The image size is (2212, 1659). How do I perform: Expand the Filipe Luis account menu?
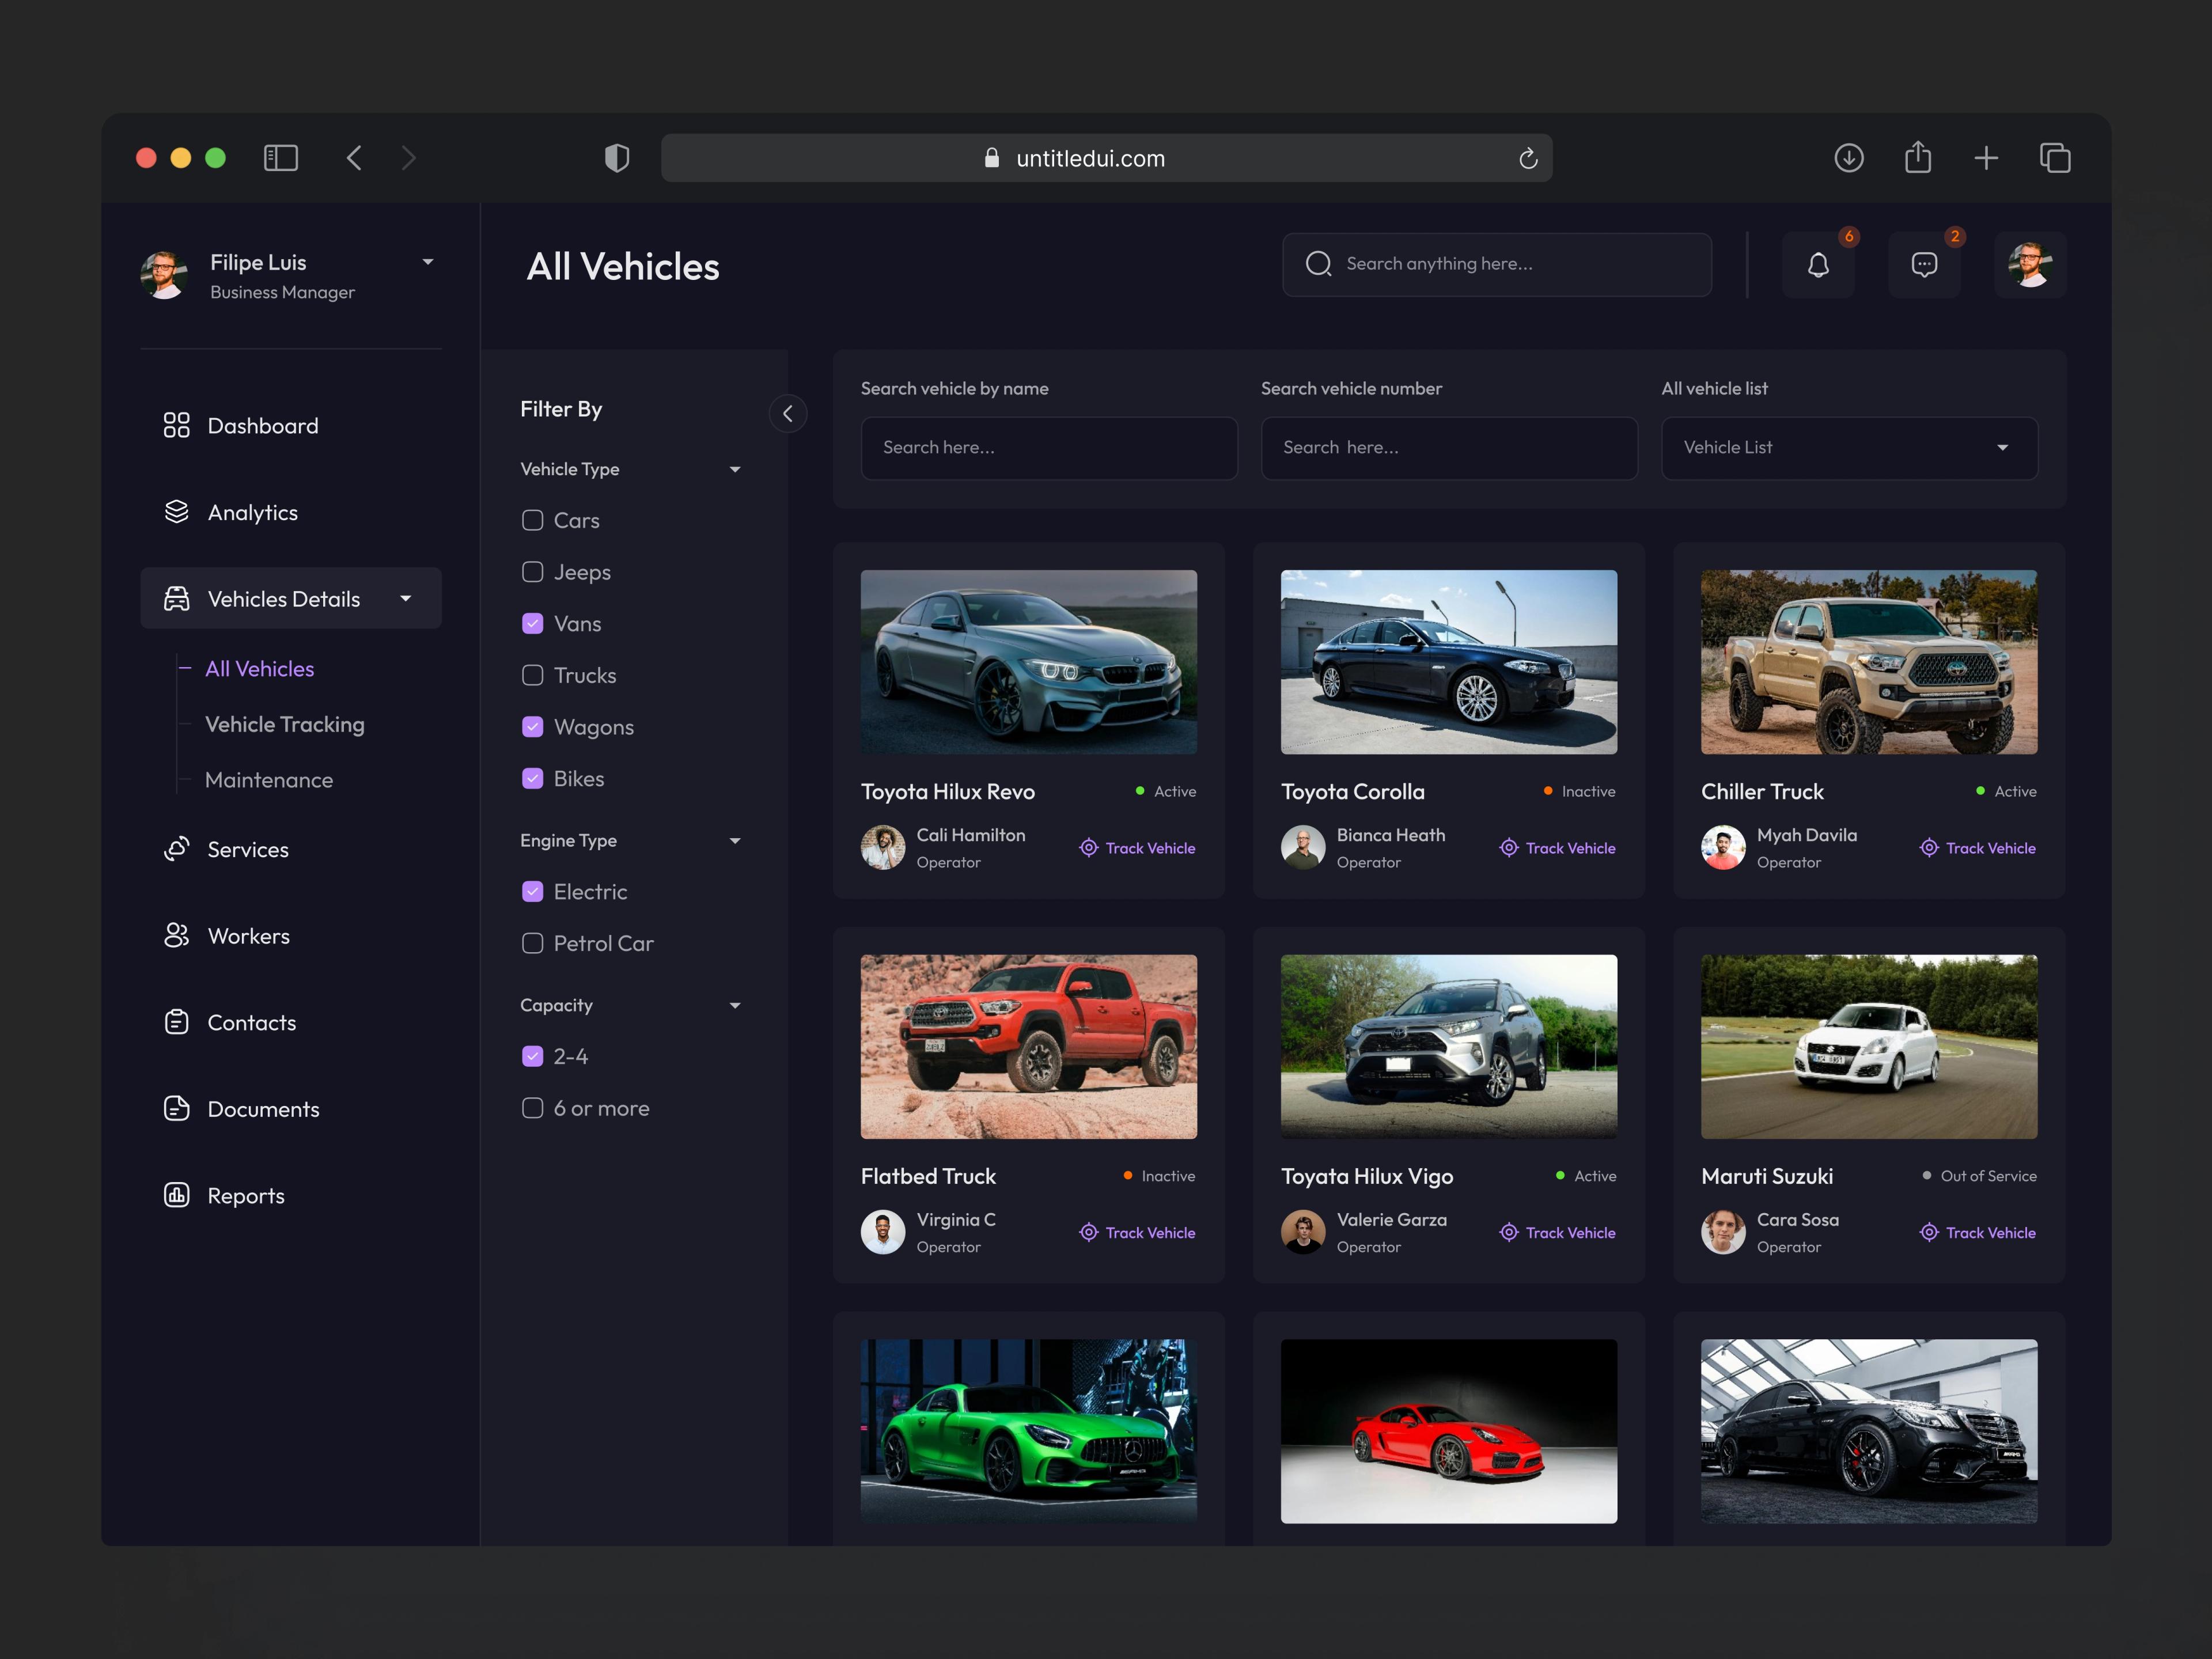[428, 262]
